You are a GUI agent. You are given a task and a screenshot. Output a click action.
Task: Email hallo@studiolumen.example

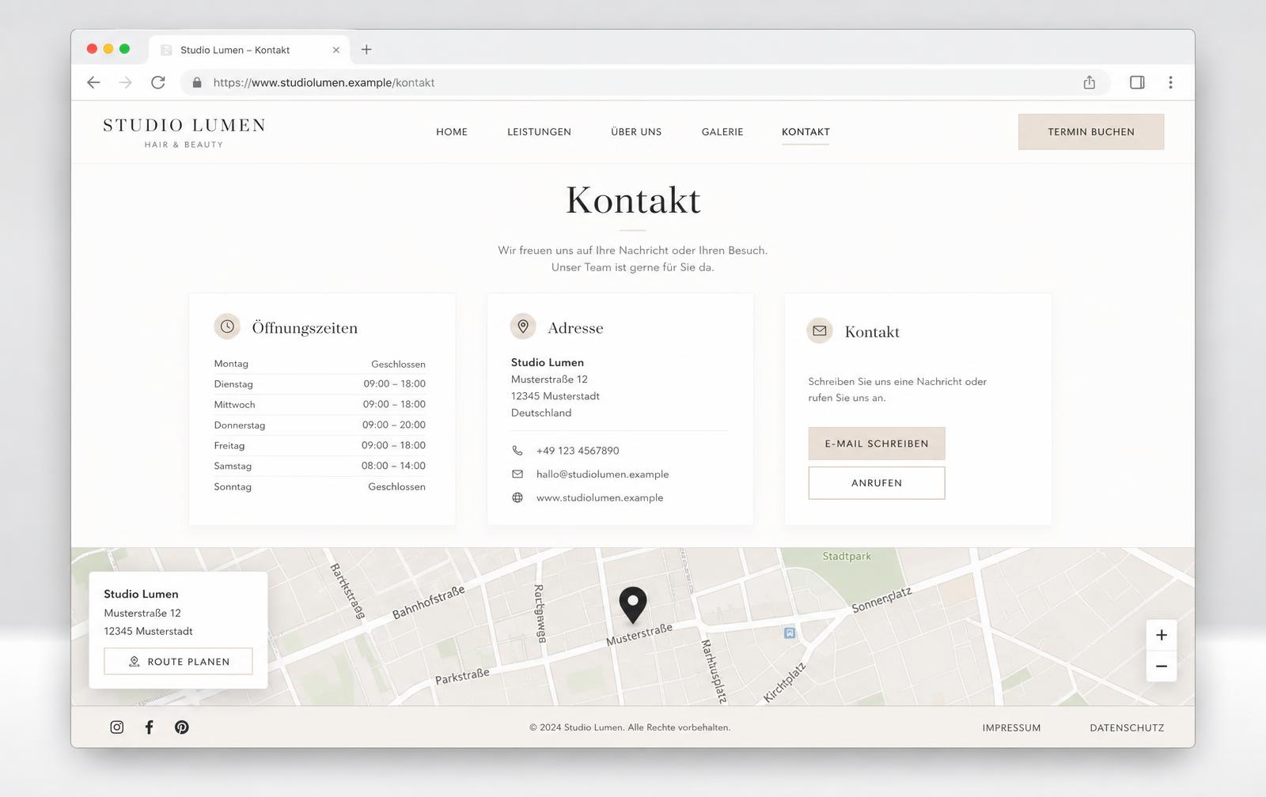(602, 474)
